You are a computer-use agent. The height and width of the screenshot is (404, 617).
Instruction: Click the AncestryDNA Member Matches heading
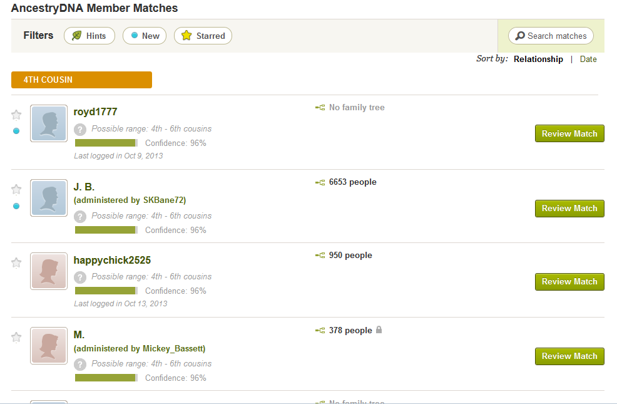[94, 8]
